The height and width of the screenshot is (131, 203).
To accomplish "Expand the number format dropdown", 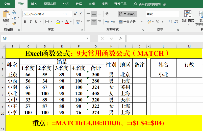I will 177,14.
